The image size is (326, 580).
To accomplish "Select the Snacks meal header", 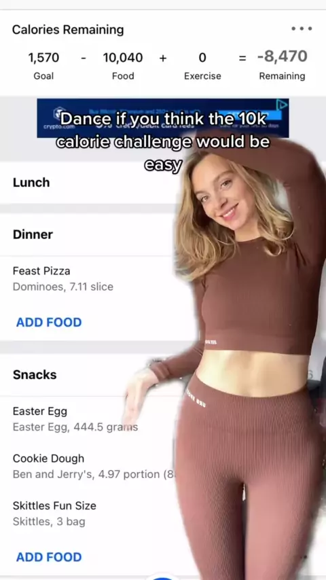I will click(x=35, y=375).
